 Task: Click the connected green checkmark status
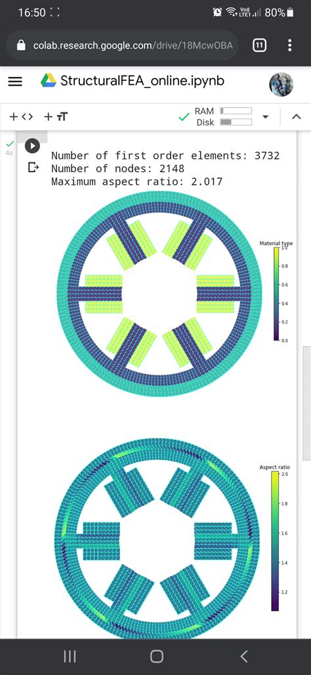pyautogui.click(x=184, y=116)
